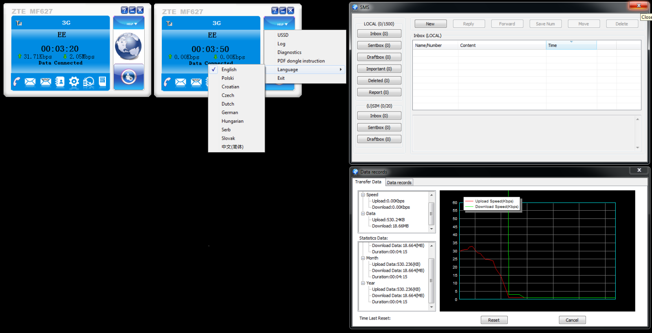Close the ZTE window showing 00:03:50
The height and width of the screenshot is (333, 652).
tap(291, 11)
